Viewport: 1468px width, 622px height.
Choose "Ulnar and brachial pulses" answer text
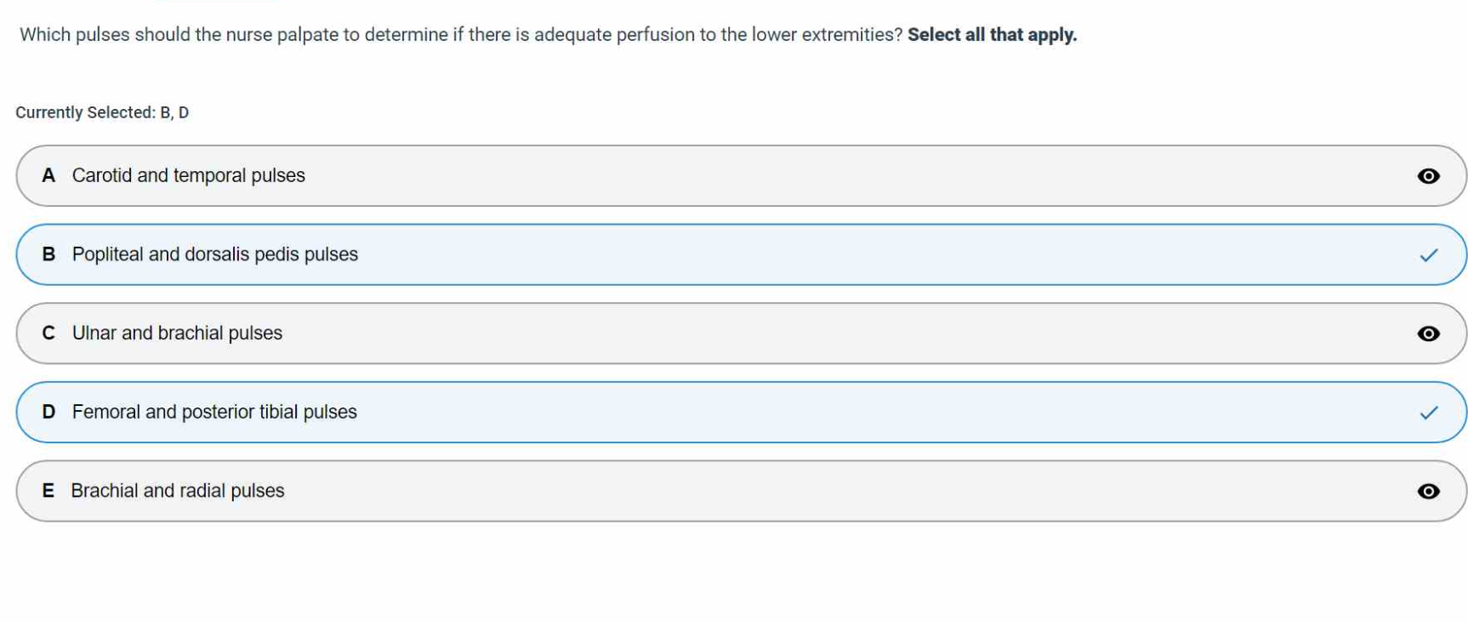point(177,333)
